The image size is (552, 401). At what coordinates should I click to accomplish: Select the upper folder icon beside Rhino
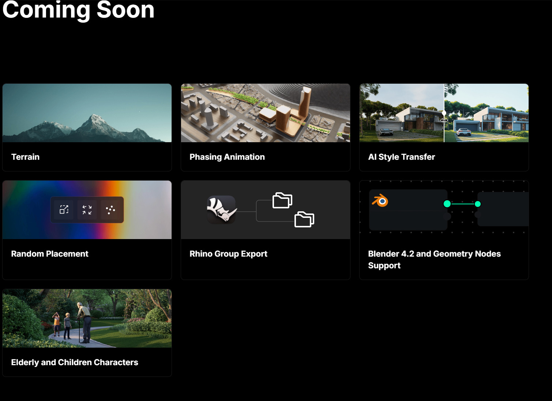coord(282,201)
